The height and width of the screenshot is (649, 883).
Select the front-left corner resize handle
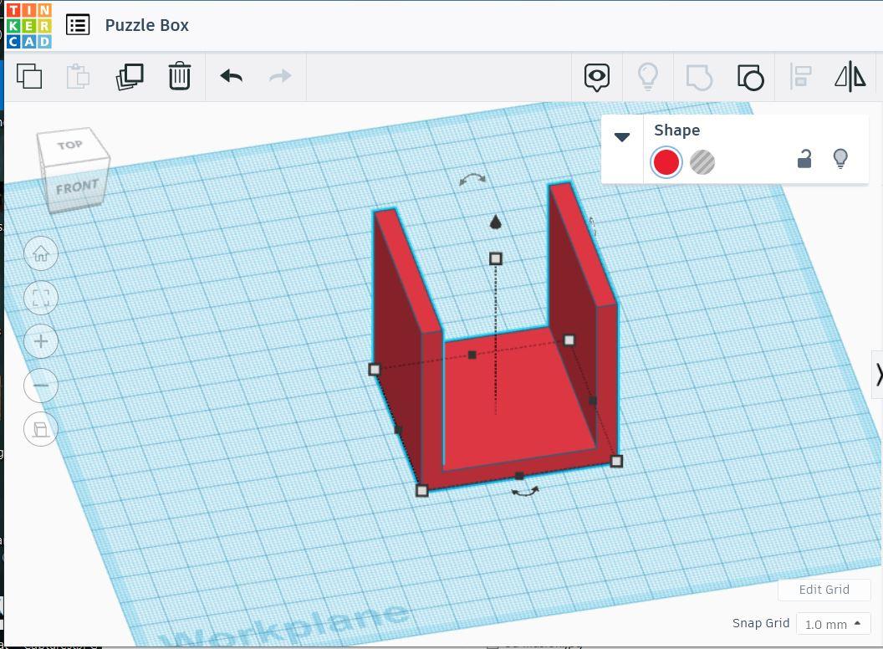point(421,491)
